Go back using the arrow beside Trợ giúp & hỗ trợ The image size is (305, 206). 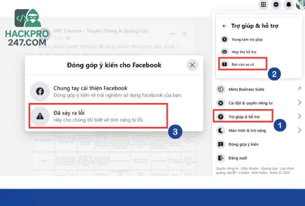coord(224,26)
